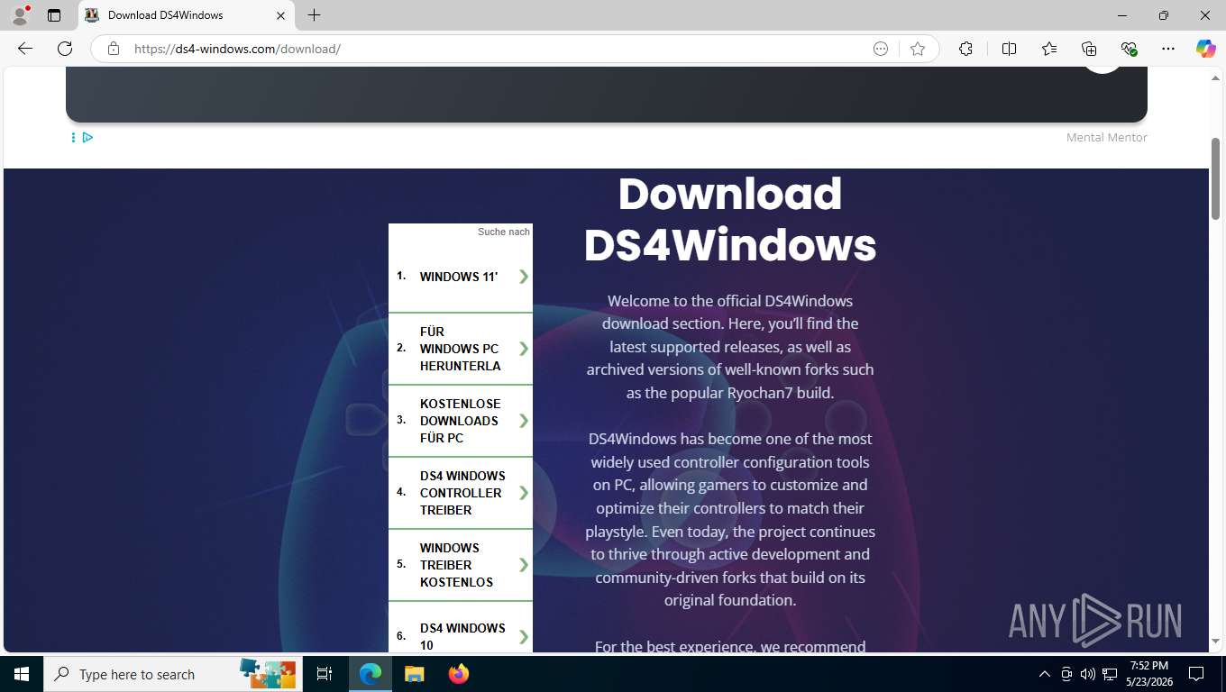This screenshot has height=692, width=1226.
Task: Launch Copilot sidebar icon
Action: click(1205, 49)
